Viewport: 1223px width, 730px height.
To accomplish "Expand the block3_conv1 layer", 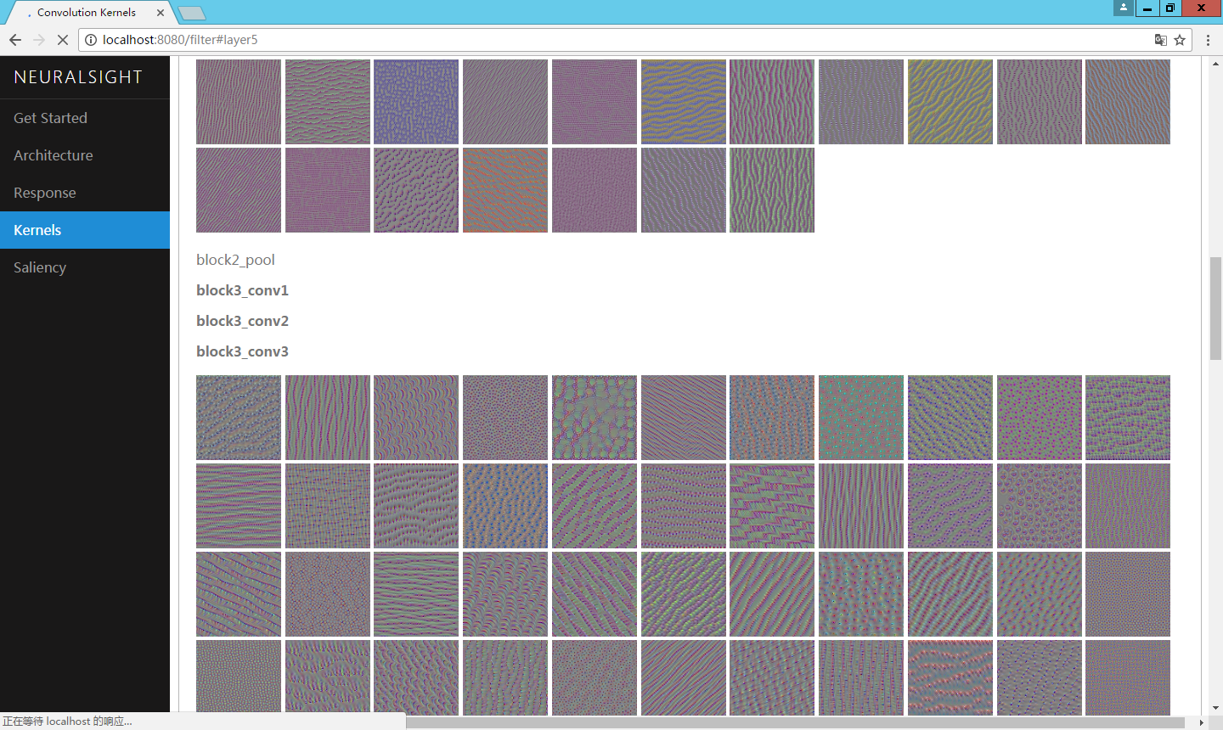I will [242, 290].
